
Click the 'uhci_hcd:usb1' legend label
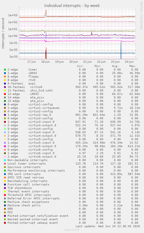coord(41,91)
